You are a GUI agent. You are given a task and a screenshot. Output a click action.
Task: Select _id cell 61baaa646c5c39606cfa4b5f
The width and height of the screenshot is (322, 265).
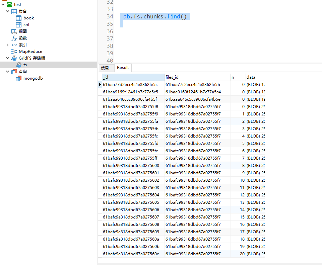(x=133, y=99)
